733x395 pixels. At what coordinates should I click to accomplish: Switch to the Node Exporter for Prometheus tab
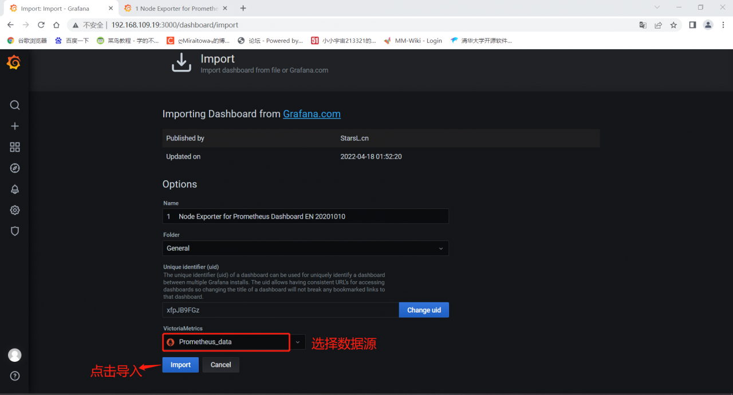pyautogui.click(x=175, y=9)
